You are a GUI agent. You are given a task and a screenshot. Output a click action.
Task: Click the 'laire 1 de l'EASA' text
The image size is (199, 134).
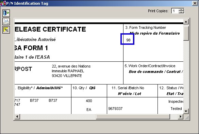click(x=32, y=57)
